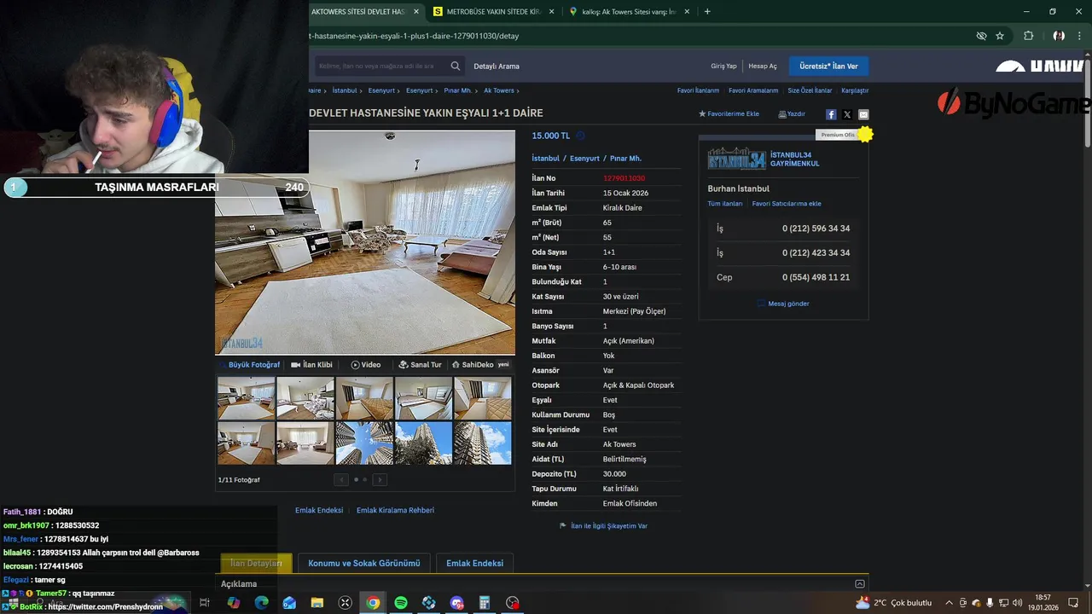Image resolution: width=1092 pixels, height=614 pixels.
Task: Click İlan ile İlgili Şikayetim Var
Action: [x=603, y=526]
